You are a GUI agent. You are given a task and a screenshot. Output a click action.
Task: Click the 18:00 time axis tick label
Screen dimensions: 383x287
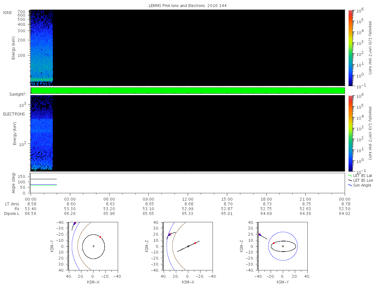point(266,199)
